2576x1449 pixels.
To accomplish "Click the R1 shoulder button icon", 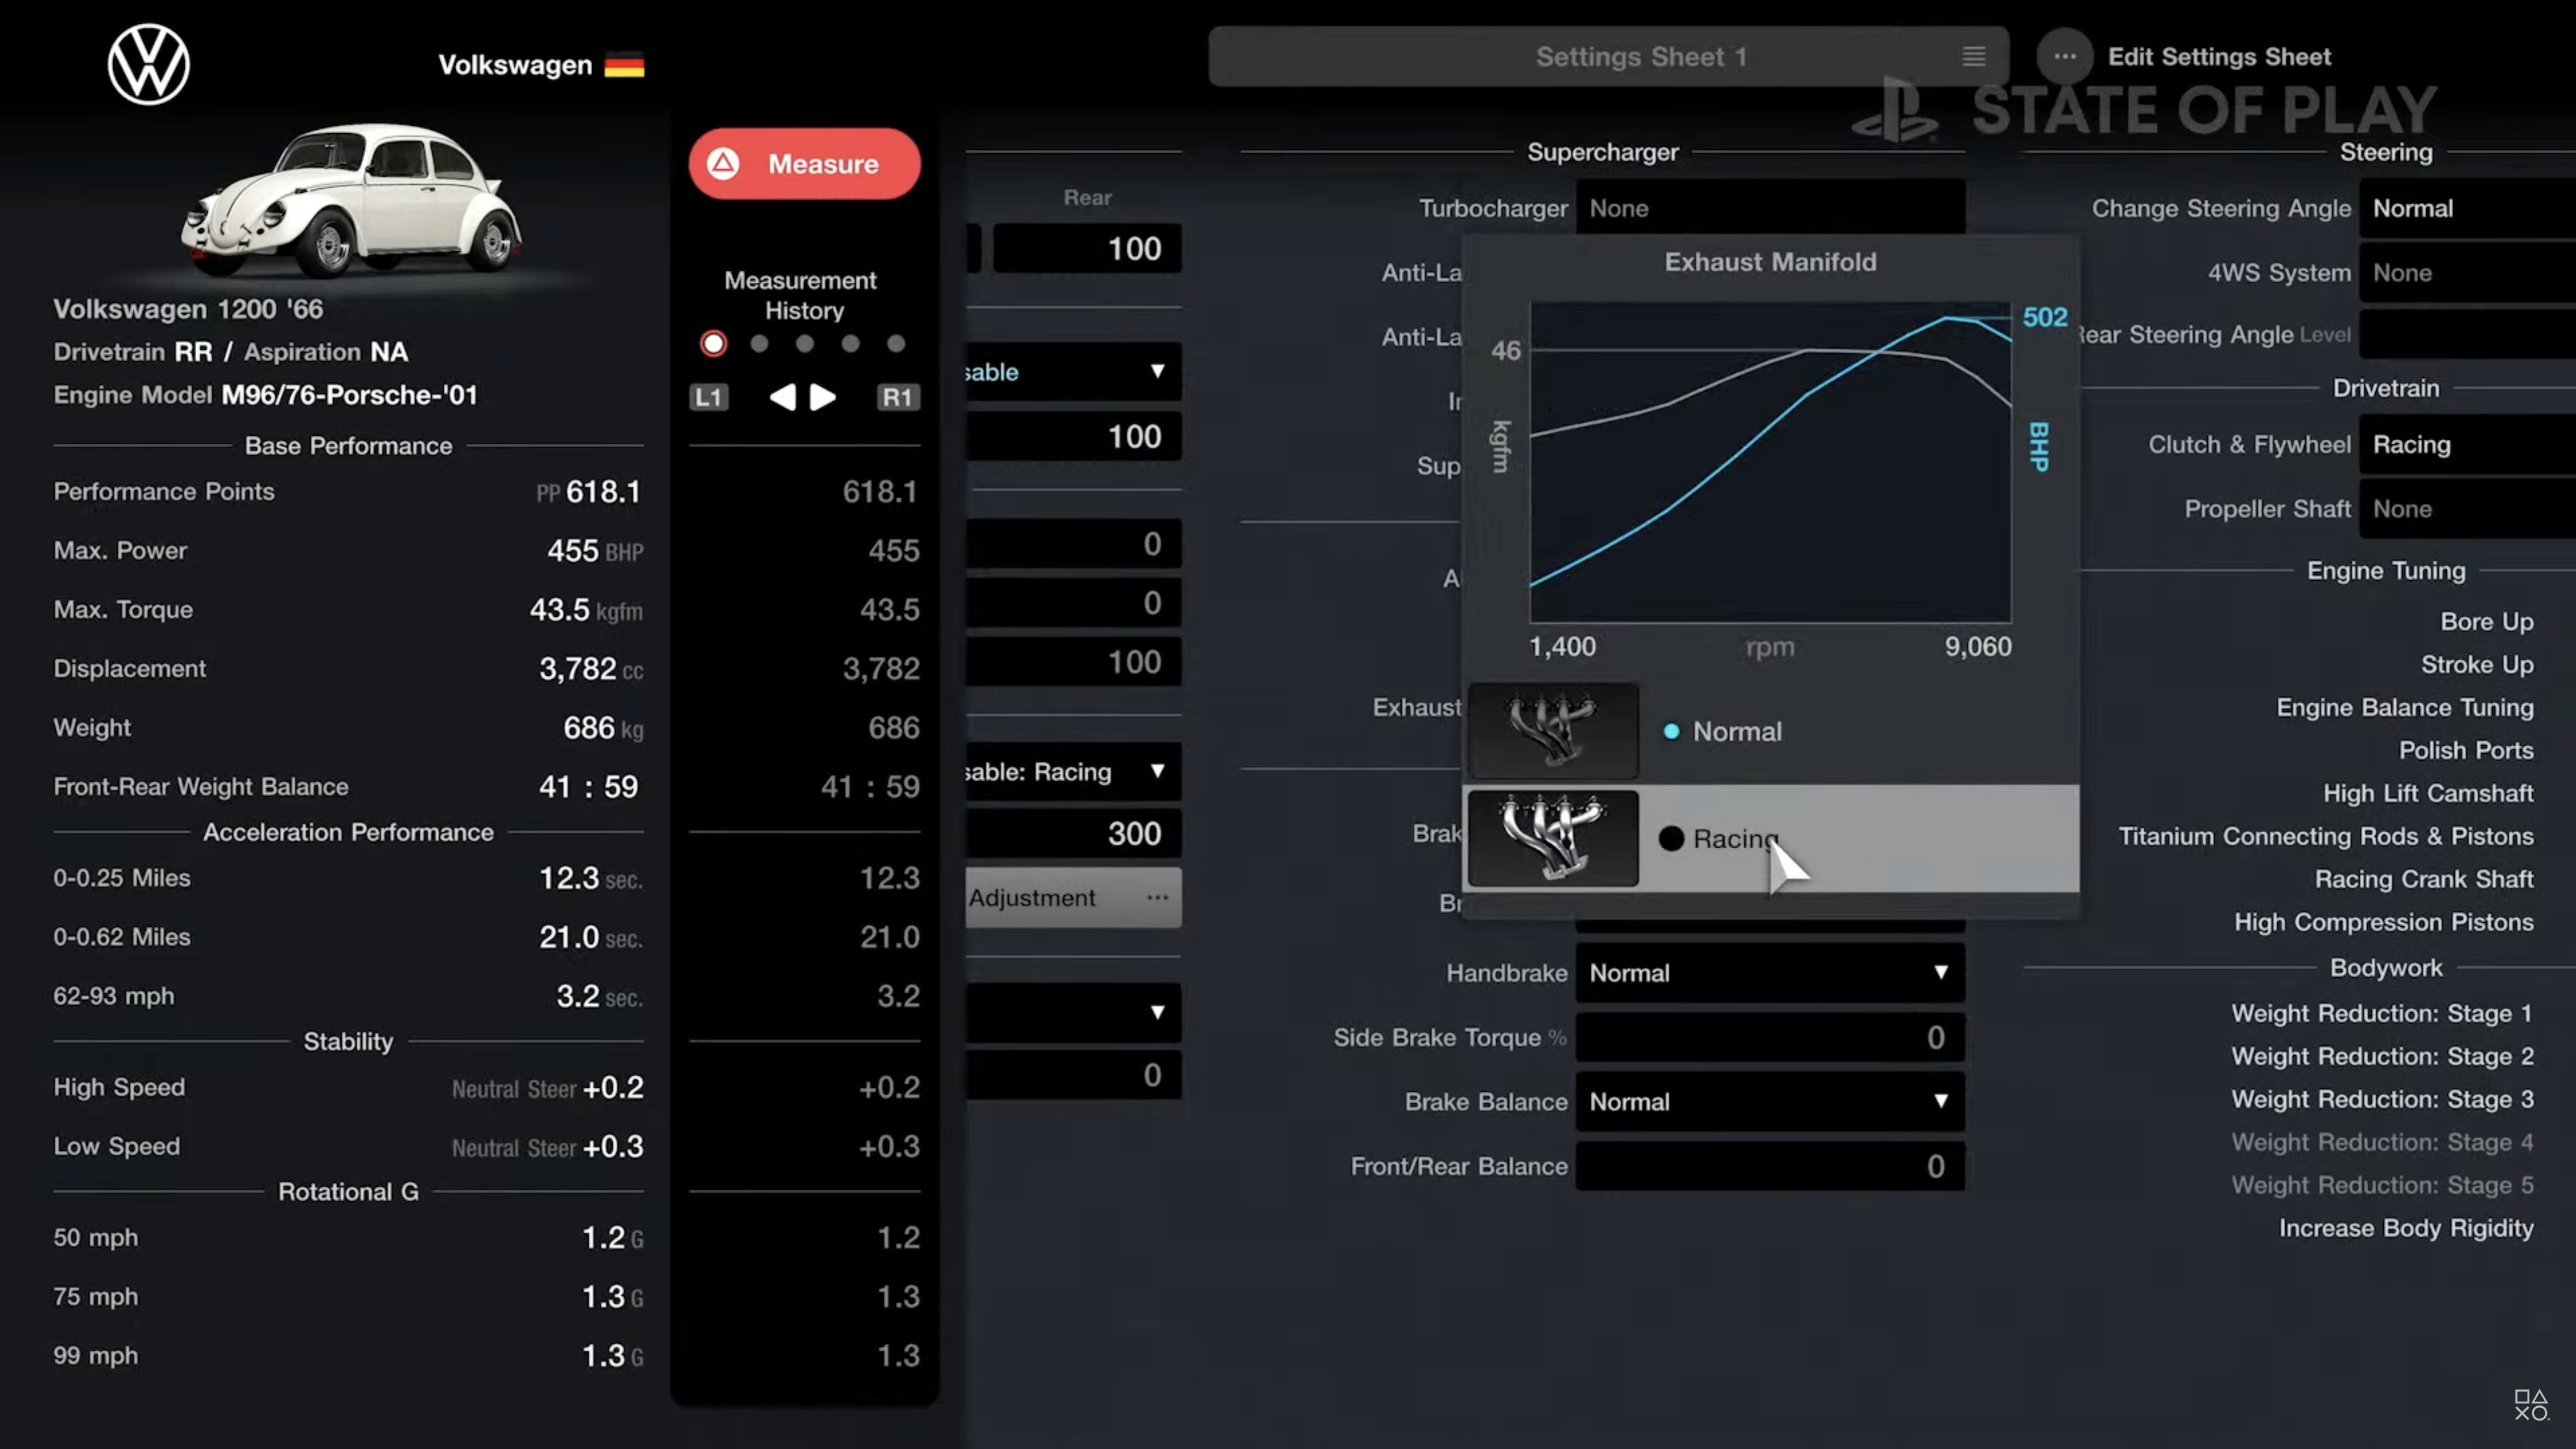I will [x=897, y=397].
